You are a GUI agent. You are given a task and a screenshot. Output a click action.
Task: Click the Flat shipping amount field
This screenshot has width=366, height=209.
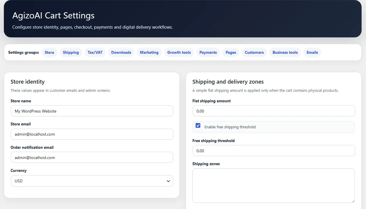[x=274, y=111]
